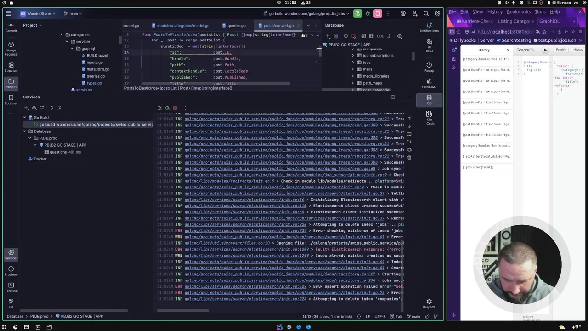Click the print console output icon

pos(409,150)
